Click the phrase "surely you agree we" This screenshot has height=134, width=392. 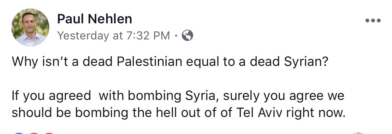283,96
